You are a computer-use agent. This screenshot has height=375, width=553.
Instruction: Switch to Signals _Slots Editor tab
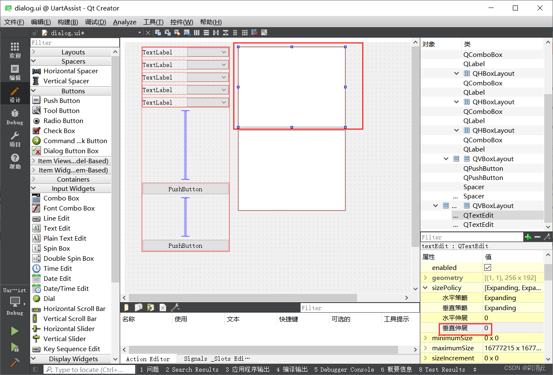click(216, 359)
